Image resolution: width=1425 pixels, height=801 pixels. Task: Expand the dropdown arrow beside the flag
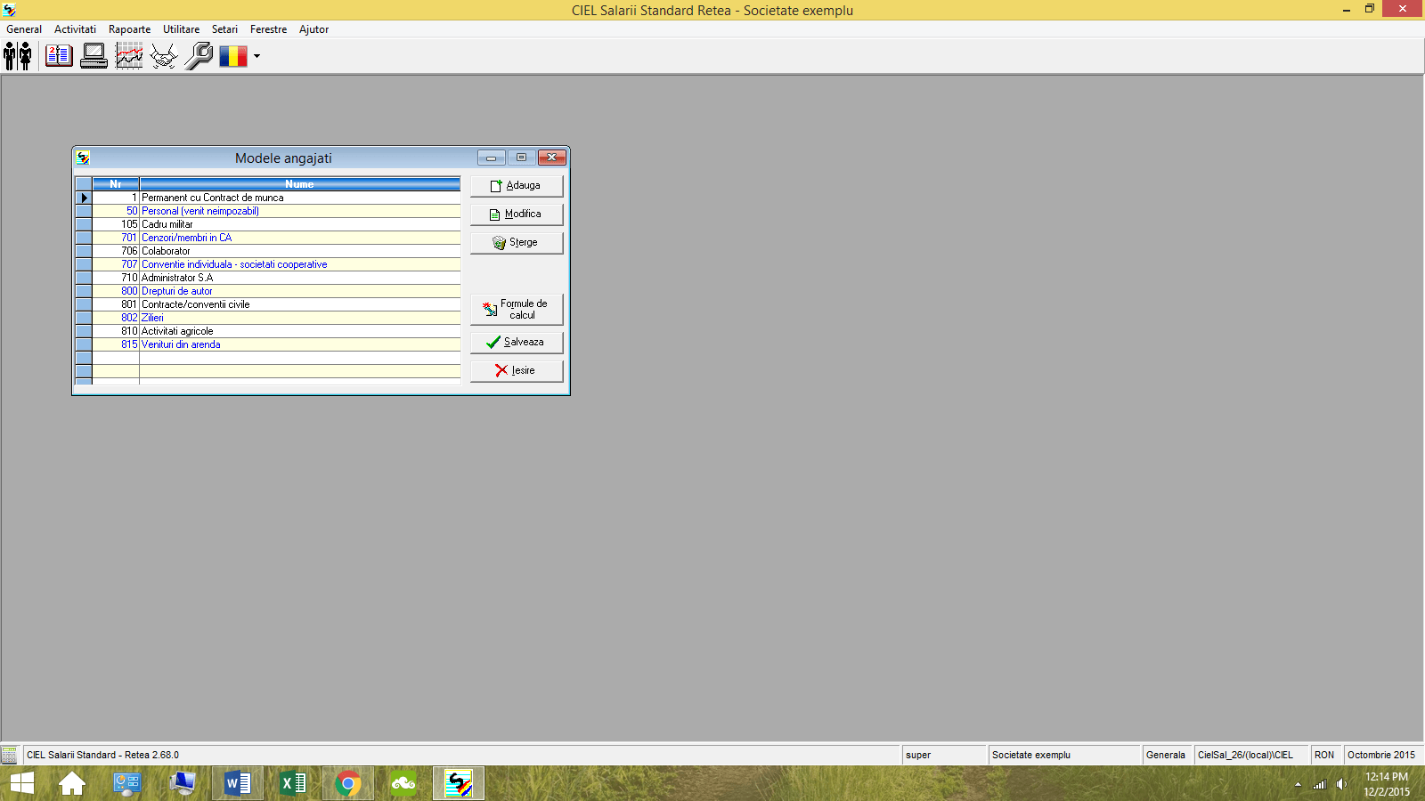256,56
